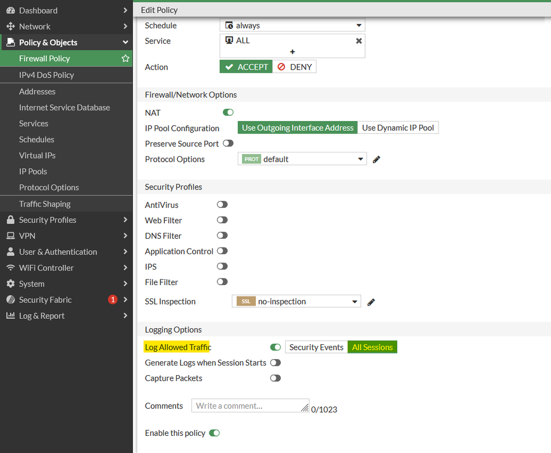Open the Traffic Shaping page

click(66, 204)
